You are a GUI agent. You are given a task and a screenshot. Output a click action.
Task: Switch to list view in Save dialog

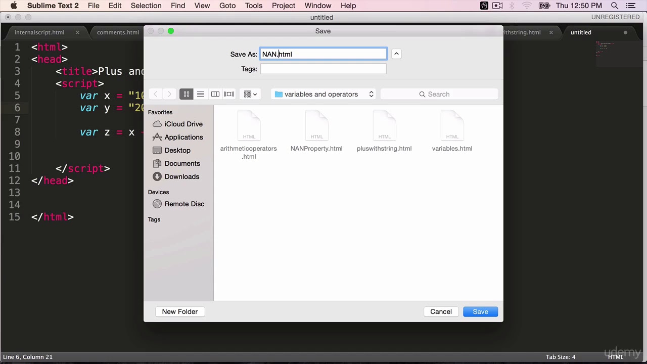point(201,94)
